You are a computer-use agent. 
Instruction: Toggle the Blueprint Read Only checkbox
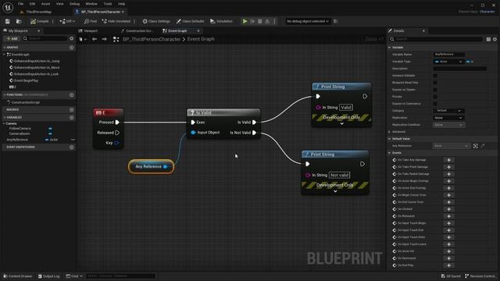(435, 83)
